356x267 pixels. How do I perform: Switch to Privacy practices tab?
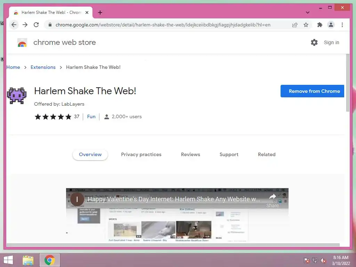(141, 155)
